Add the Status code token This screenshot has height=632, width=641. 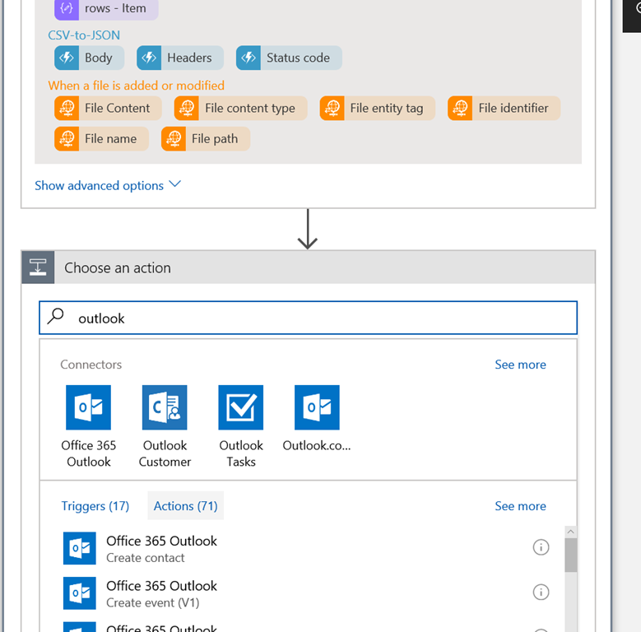coord(289,58)
